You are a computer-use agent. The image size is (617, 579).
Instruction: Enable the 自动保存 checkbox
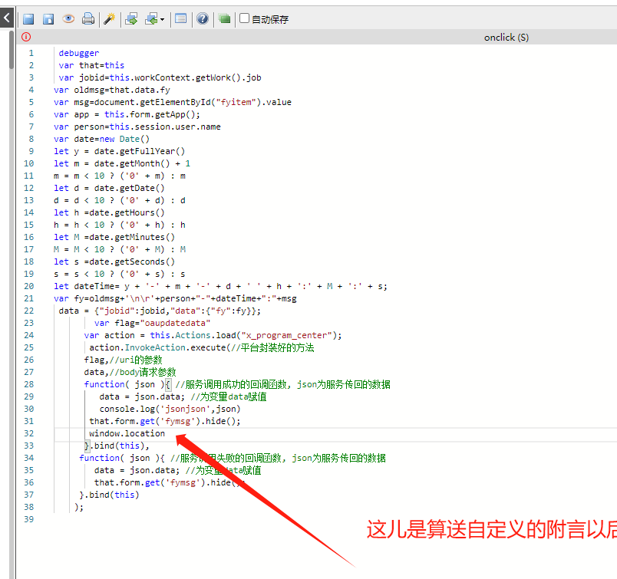[x=245, y=18]
